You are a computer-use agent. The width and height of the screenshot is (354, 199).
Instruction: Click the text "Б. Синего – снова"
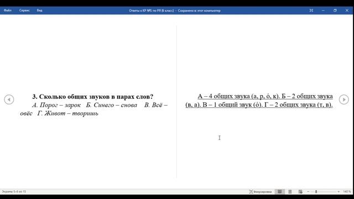click(x=112, y=105)
